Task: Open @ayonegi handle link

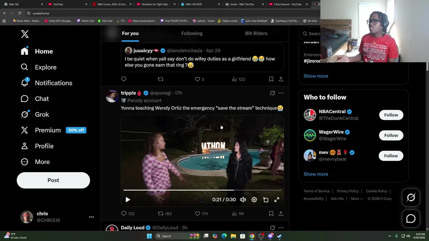Action: pos(160,93)
